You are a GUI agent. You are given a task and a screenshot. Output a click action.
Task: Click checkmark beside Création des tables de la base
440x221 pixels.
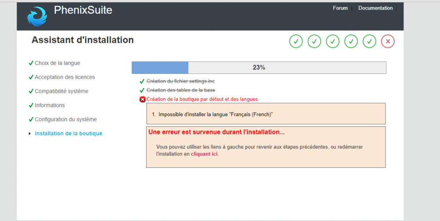point(142,90)
